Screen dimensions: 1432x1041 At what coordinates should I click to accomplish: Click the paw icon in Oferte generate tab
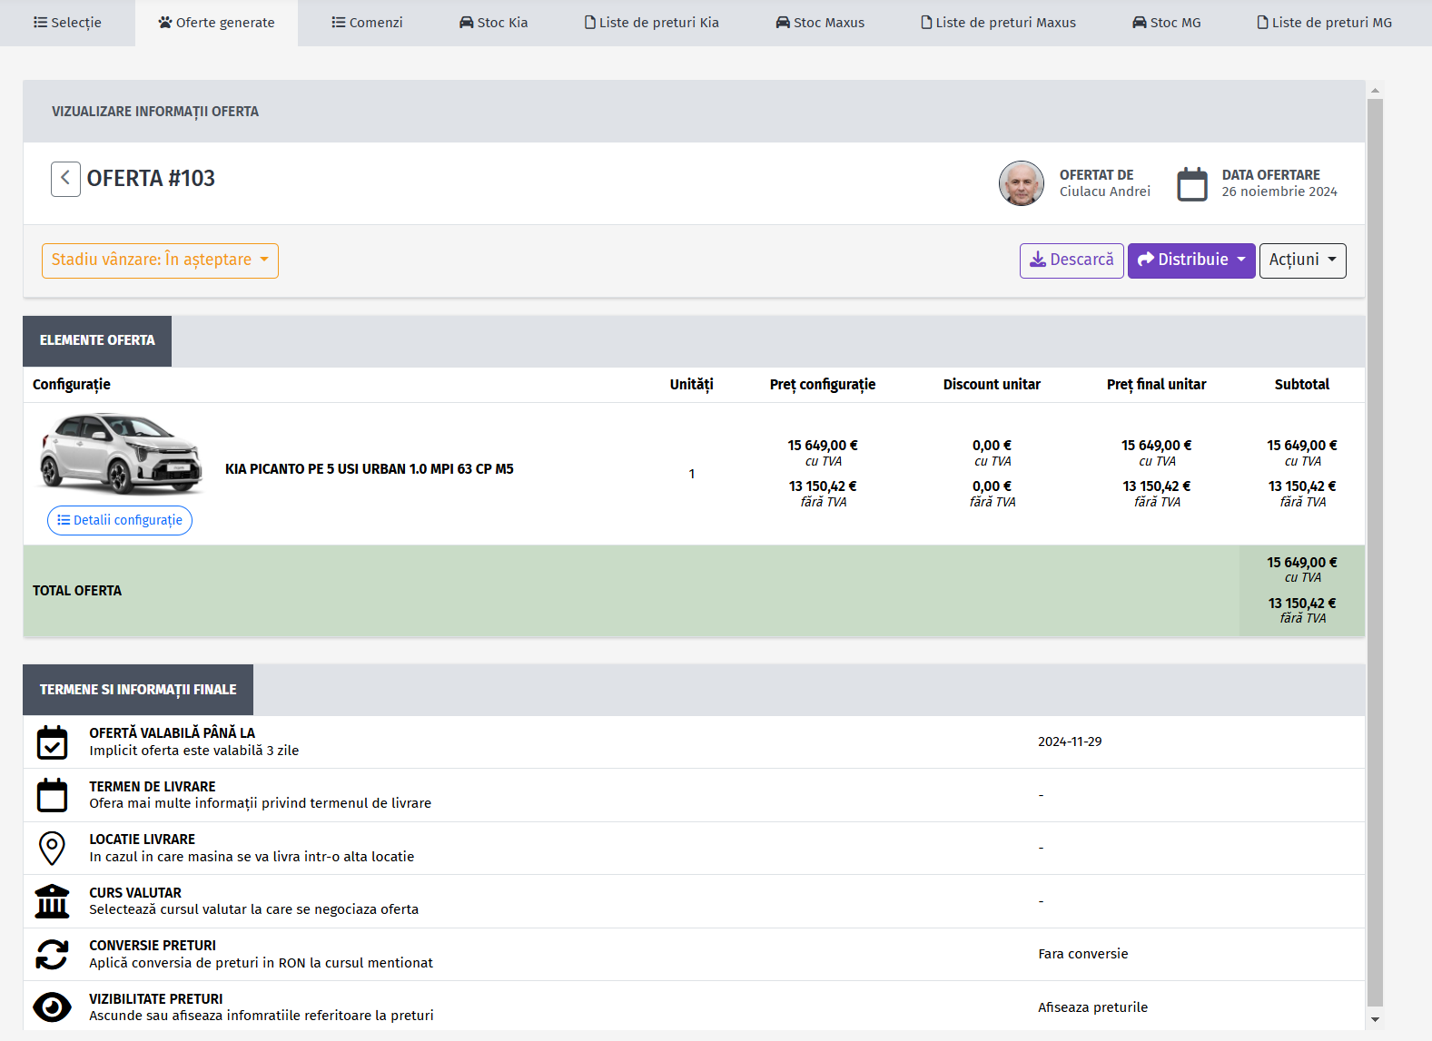(164, 23)
